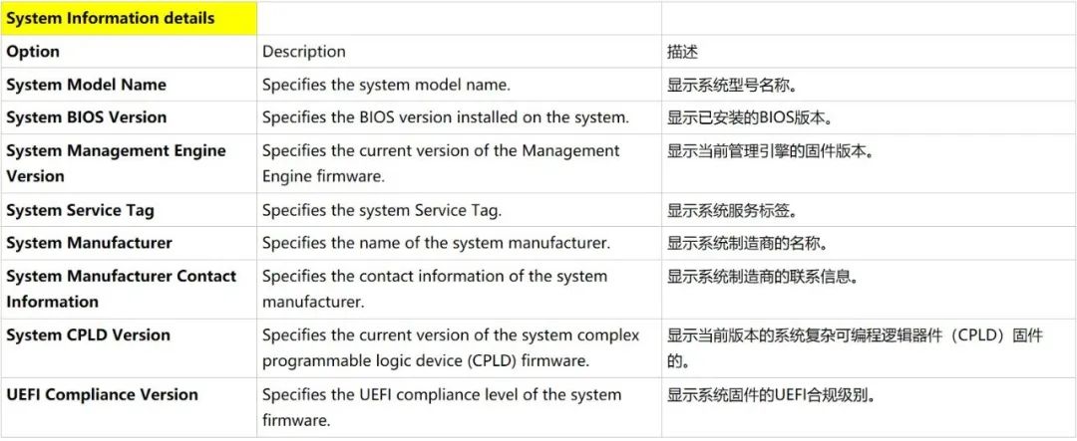Select the Option column header cell
Screen dimensions: 1077x441
[129, 52]
